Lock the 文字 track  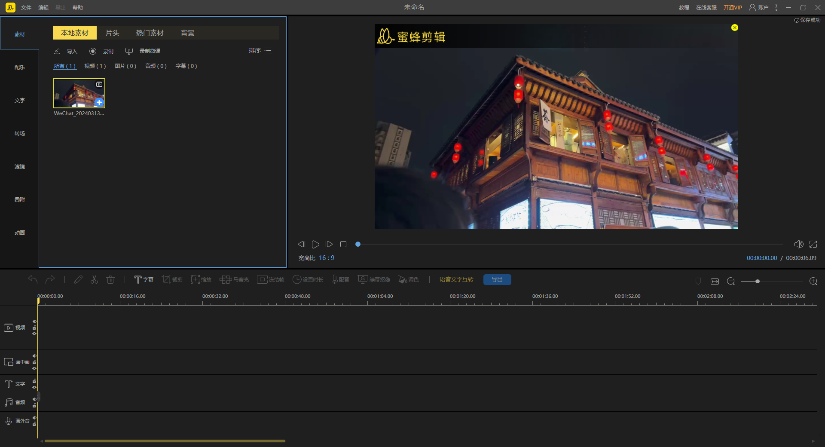(x=34, y=381)
